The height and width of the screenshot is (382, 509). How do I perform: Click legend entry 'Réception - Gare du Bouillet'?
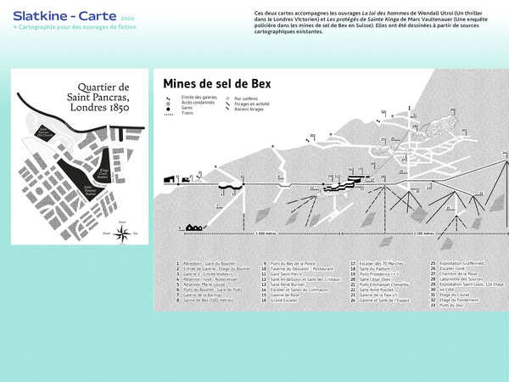point(209,263)
